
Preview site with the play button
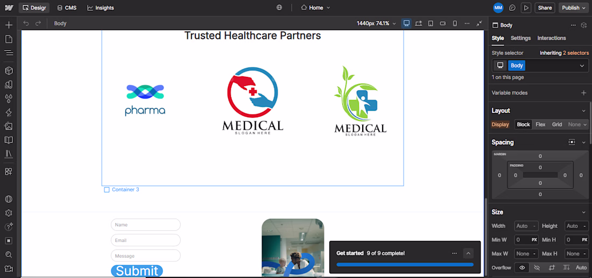(x=526, y=8)
